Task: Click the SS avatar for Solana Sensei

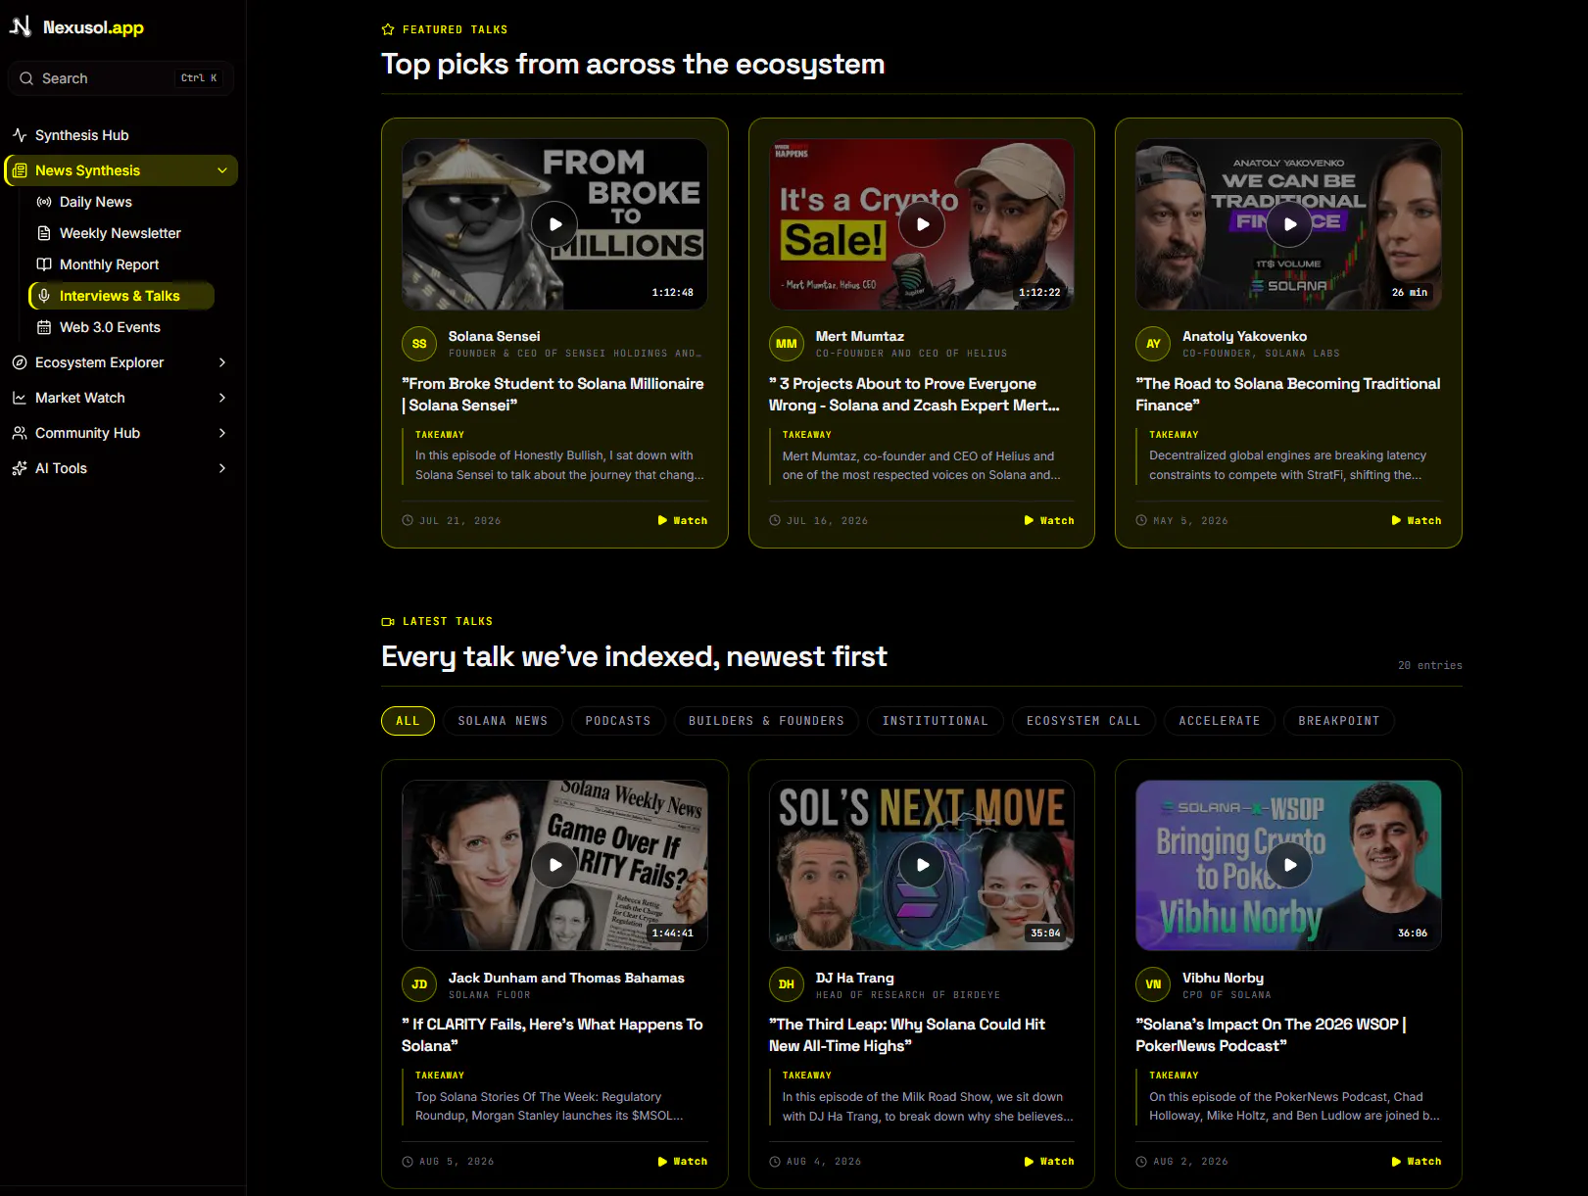Action: coord(419,344)
